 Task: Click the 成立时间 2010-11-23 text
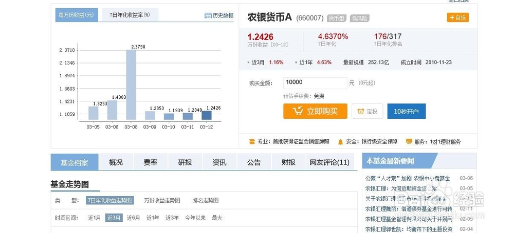(x=426, y=62)
